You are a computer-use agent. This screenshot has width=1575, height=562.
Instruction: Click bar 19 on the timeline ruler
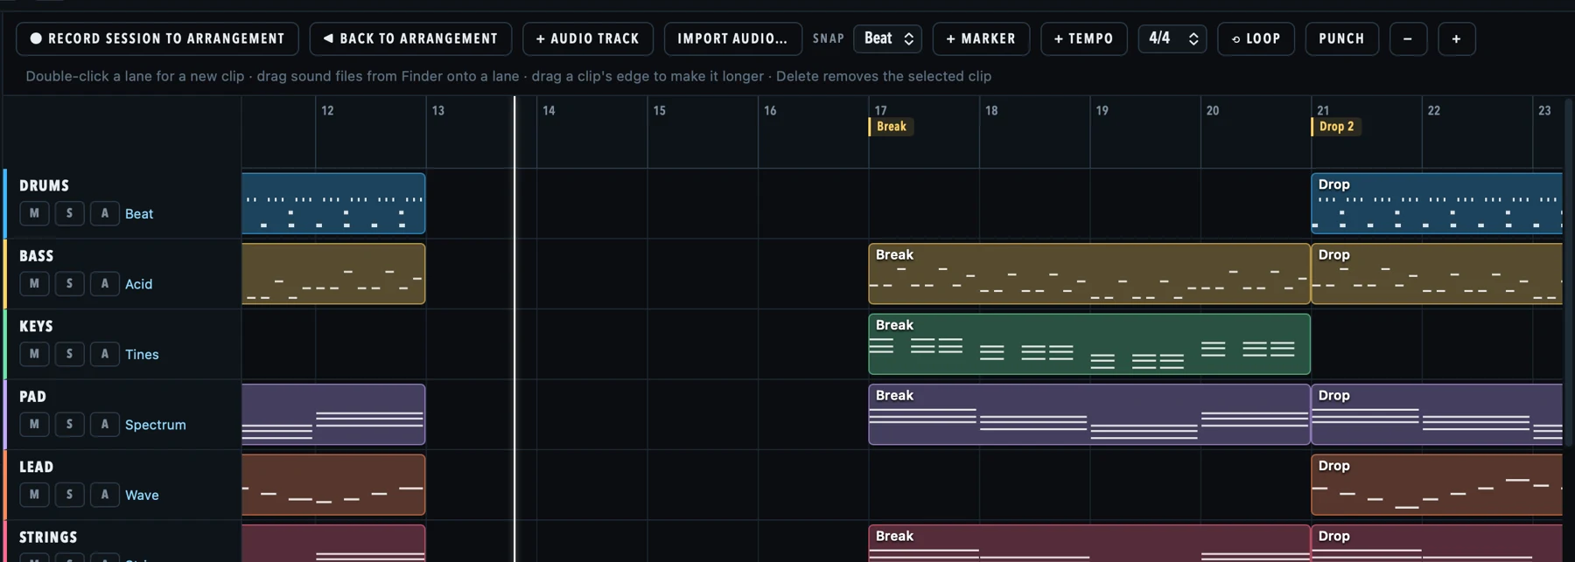[1102, 110]
